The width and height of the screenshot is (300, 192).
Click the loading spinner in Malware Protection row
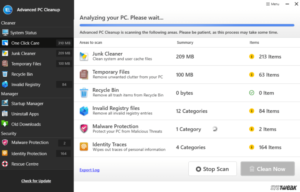coord(215,129)
